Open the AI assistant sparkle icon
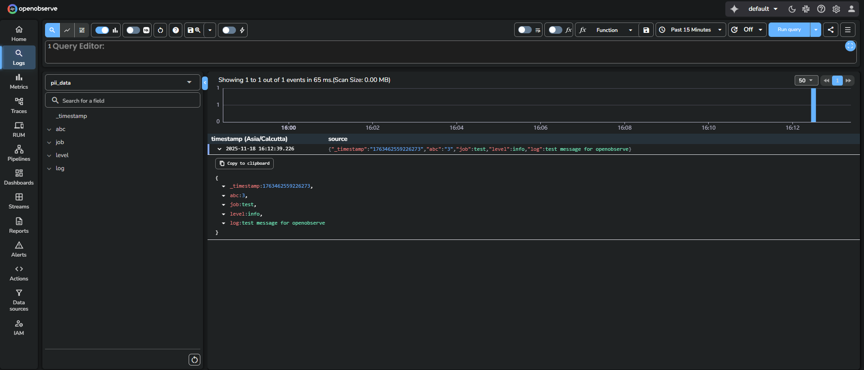 coord(734,9)
